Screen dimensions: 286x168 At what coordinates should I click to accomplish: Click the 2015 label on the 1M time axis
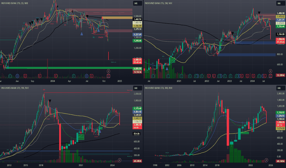tap(25, 165)
